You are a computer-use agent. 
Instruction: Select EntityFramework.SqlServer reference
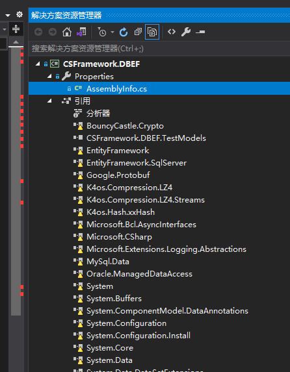137,163
